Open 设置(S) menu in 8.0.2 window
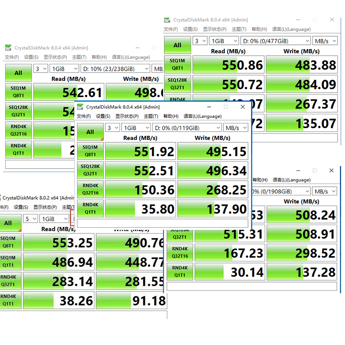 pyautogui.click(x=21, y=207)
